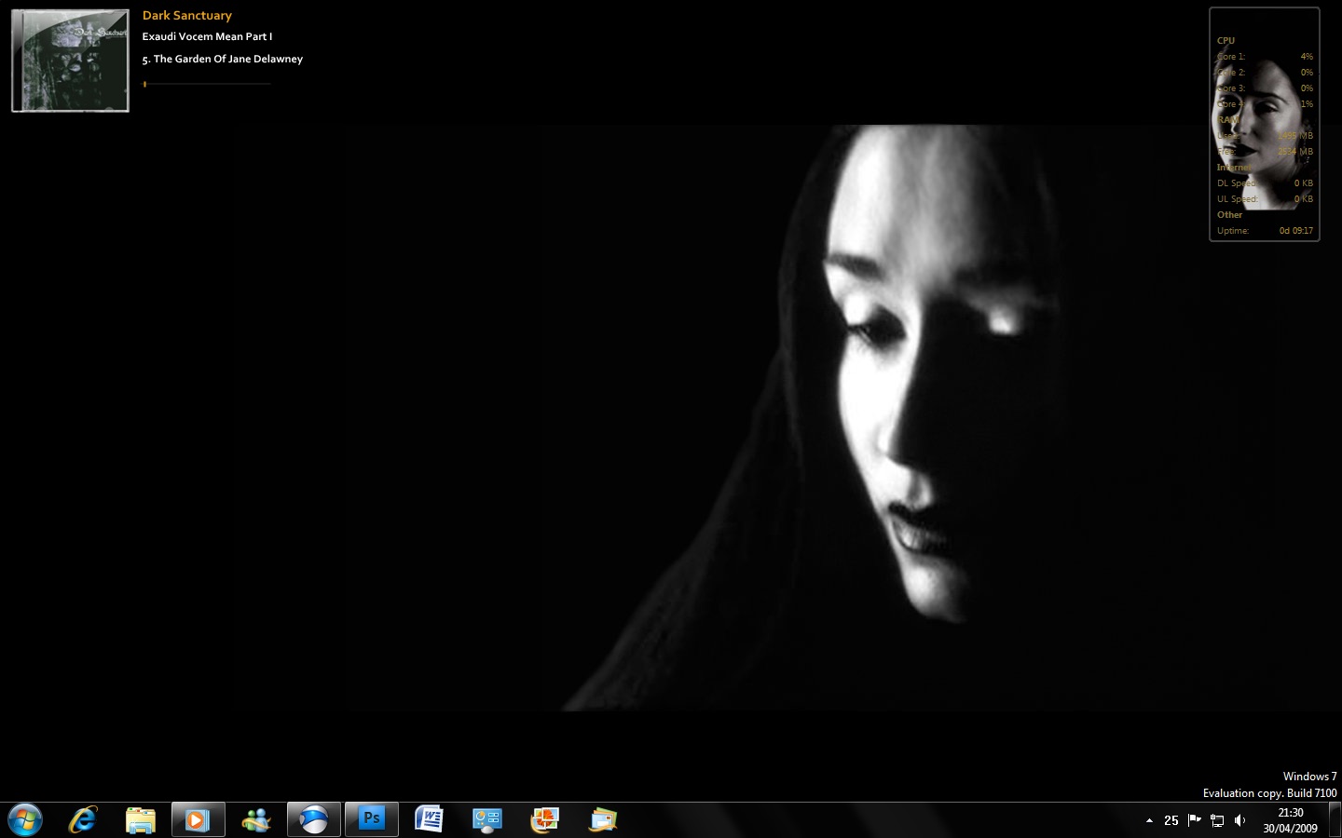Open the network connection tray icon

click(x=1217, y=820)
